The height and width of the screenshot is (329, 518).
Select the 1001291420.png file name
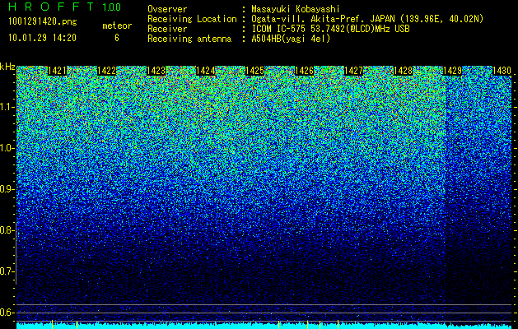tap(43, 22)
